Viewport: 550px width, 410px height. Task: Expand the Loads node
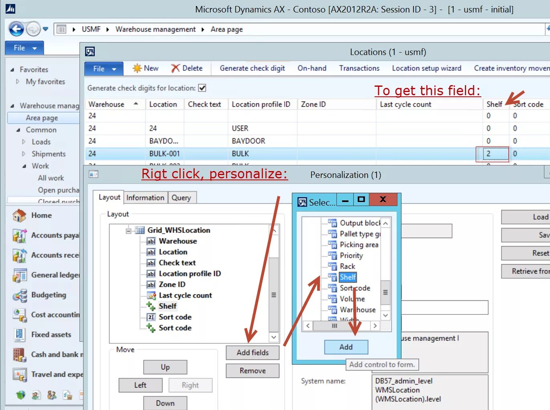coord(24,142)
